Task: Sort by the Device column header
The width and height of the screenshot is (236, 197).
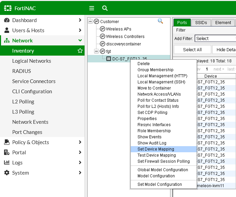Action: click(x=211, y=76)
